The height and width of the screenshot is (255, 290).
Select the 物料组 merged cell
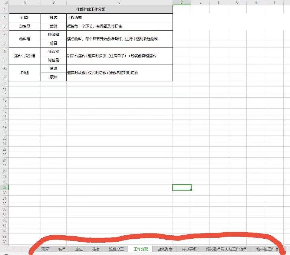click(x=25, y=39)
